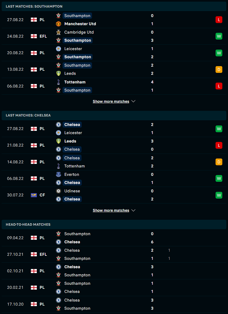Open Show more matches link for Chelsea

pyautogui.click(x=111, y=210)
